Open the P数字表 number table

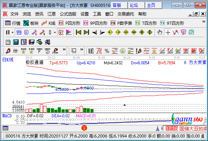[121, 23]
